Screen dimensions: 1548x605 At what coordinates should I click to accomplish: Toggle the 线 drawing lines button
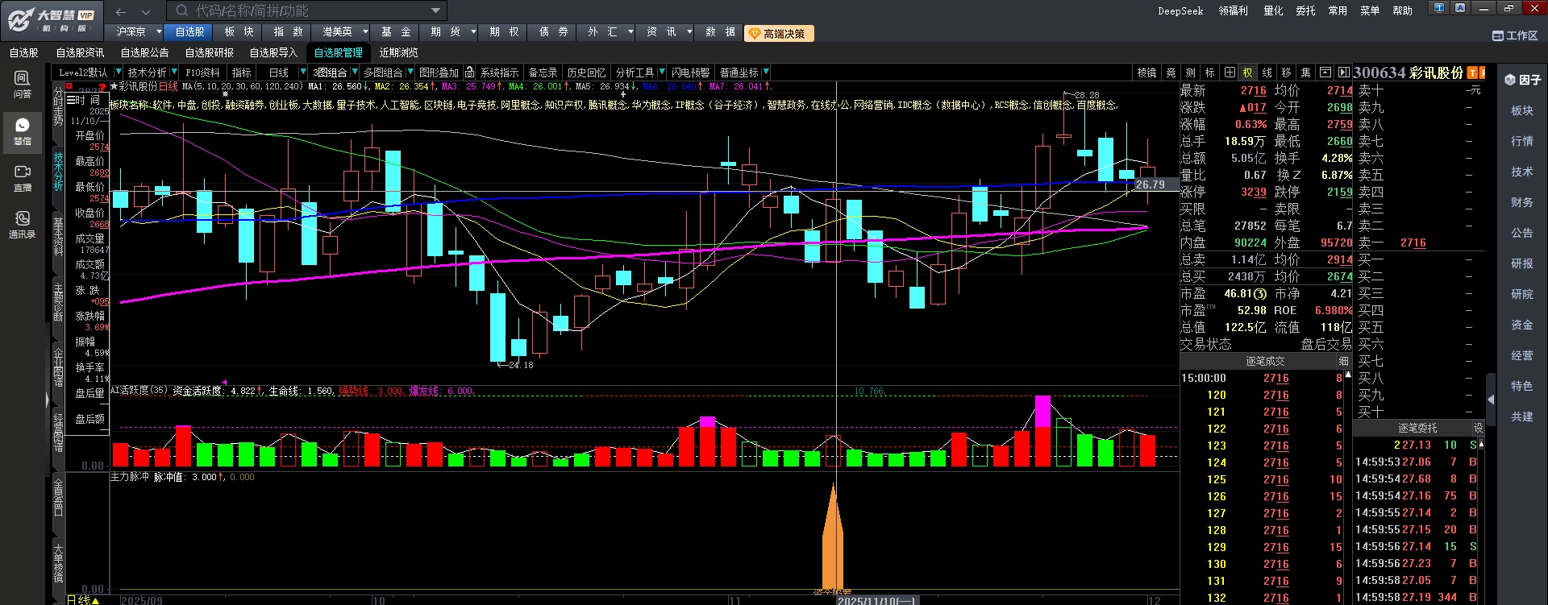(1267, 73)
